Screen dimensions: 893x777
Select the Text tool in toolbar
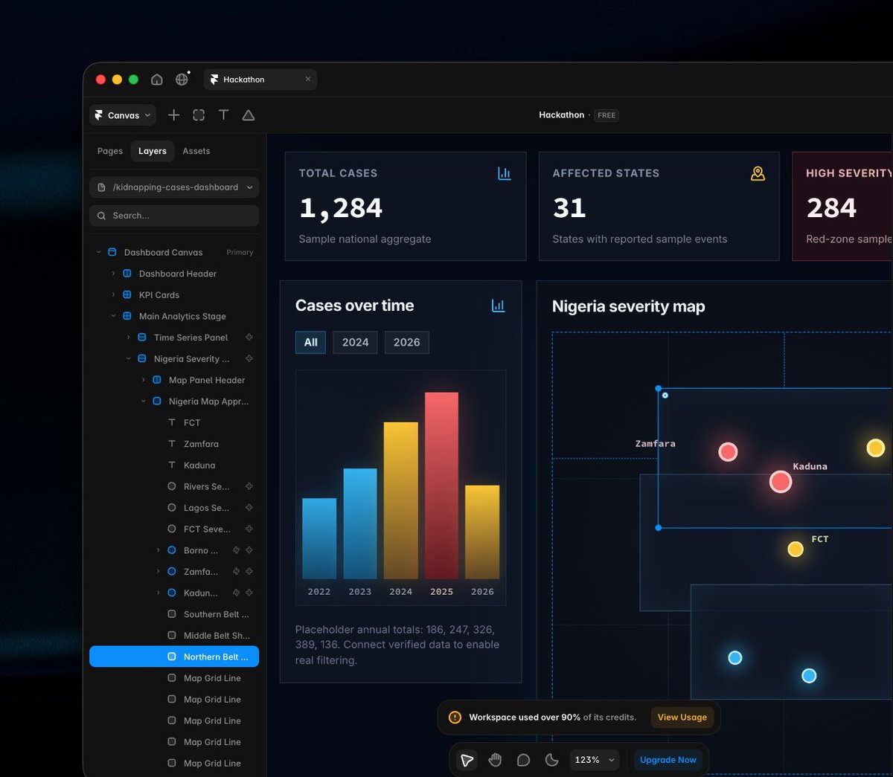click(x=223, y=115)
